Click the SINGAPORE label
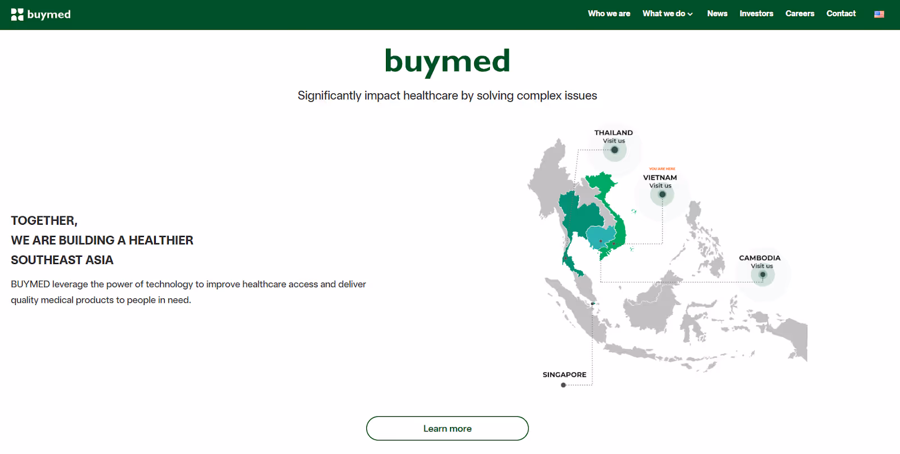Image resolution: width=900 pixels, height=454 pixels. (x=564, y=375)
